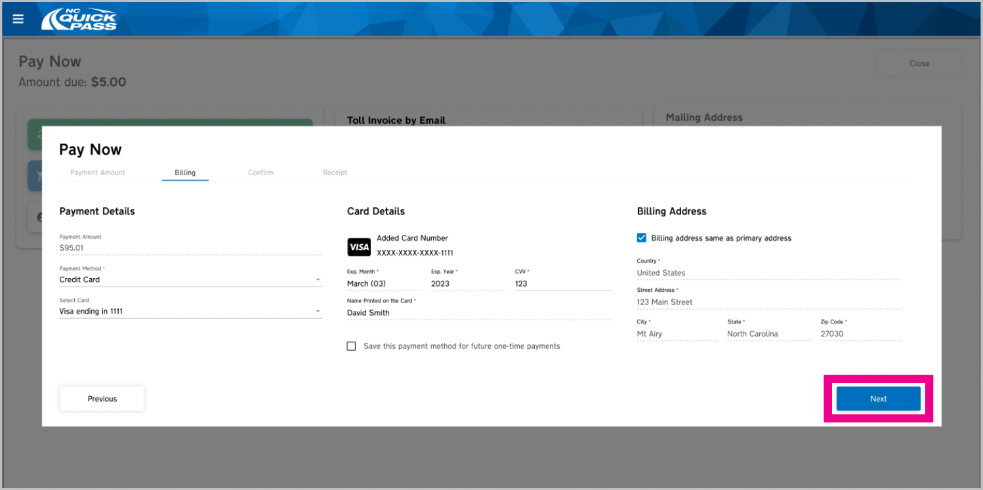Image resolution: width=983 pixels, height=490 pixels.
Task: Open the hamburger menu icon
Action: [x=18, y=19]
